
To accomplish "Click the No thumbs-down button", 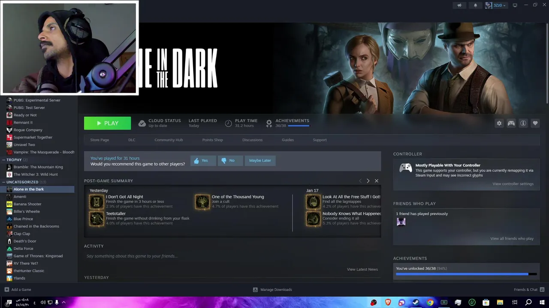I will (230, 160).
